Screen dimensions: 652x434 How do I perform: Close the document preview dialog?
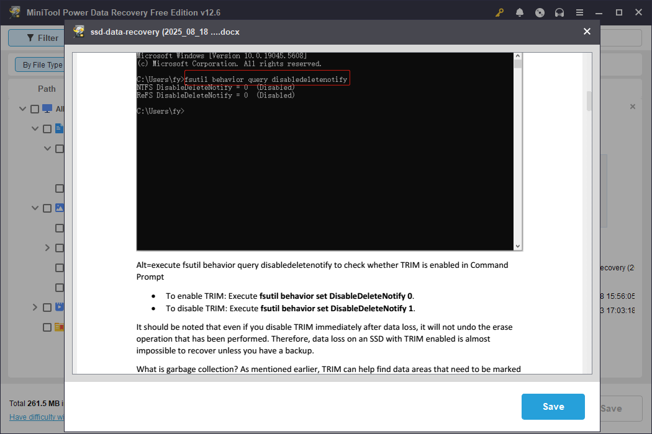tap(586, 31)
